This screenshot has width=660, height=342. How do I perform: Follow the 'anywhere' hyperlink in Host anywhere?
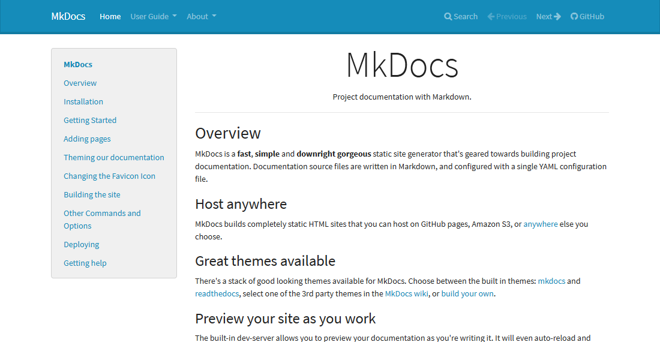pos(541,224)
